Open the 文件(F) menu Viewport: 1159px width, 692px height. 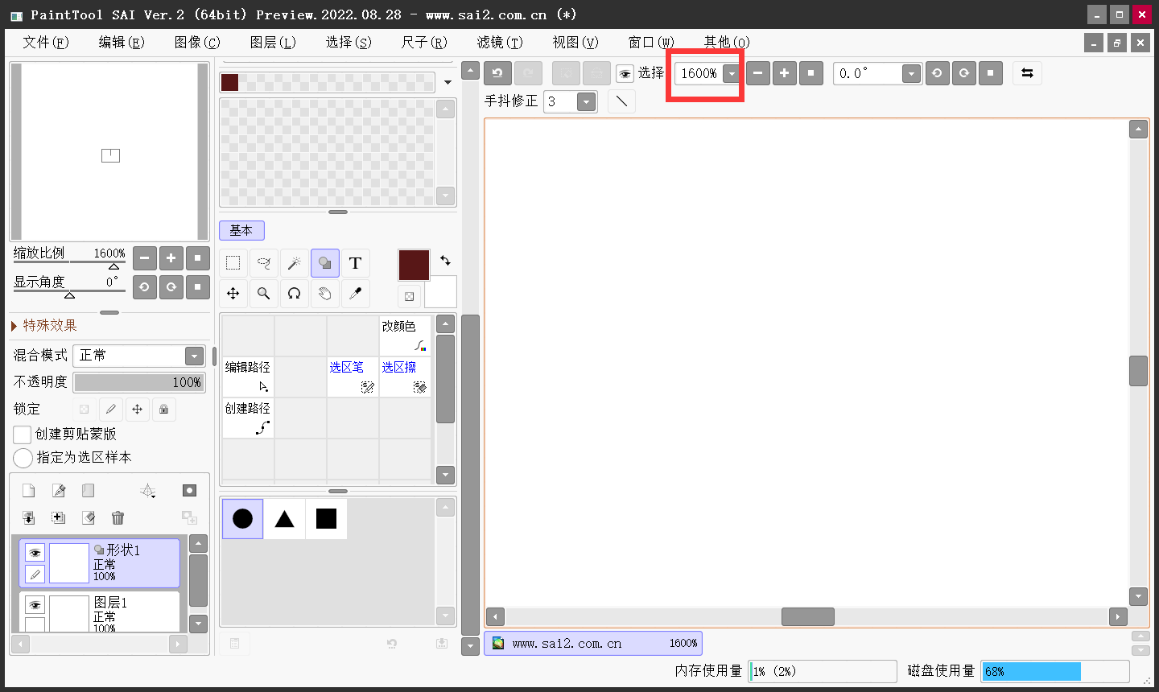pyautogui.click(x=46, y=42)
